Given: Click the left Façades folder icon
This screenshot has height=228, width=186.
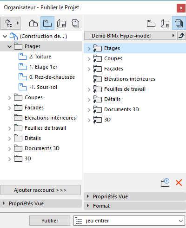Looking at the screenshot, I should click(18, 108).
